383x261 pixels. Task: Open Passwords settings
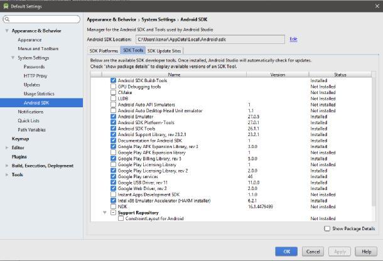tap(34, 67)
